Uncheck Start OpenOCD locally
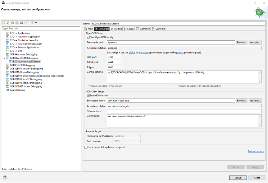Image resolution: width=268 pixels, height=183 pixels. [x=88, y=37]
